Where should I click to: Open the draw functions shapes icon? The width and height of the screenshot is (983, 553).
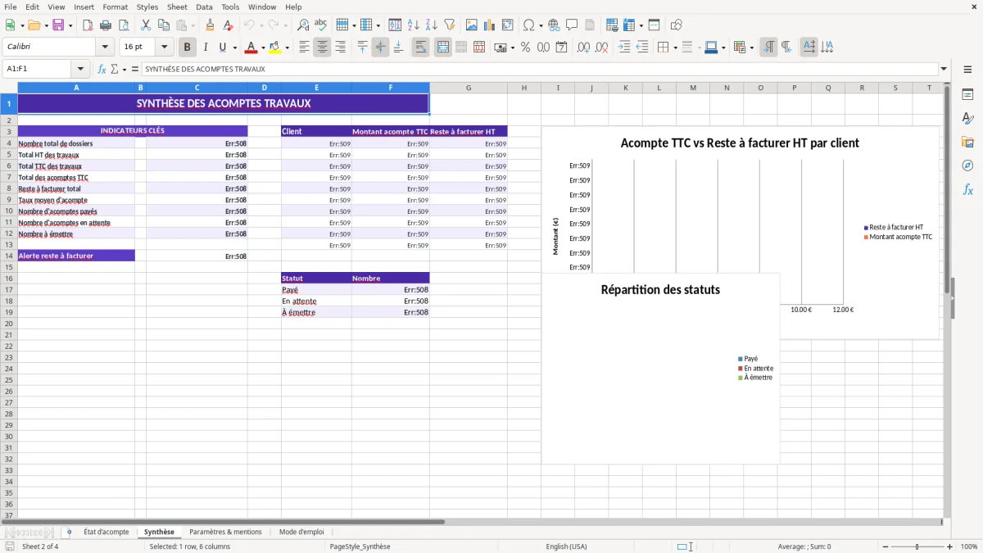[x=677, y=25]
